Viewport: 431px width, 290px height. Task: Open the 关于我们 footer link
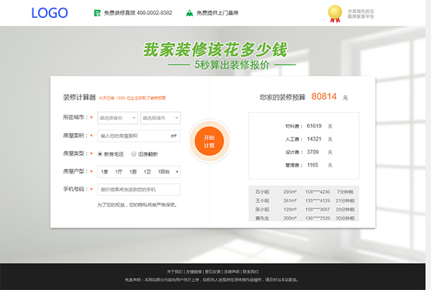tap(175, 272)
